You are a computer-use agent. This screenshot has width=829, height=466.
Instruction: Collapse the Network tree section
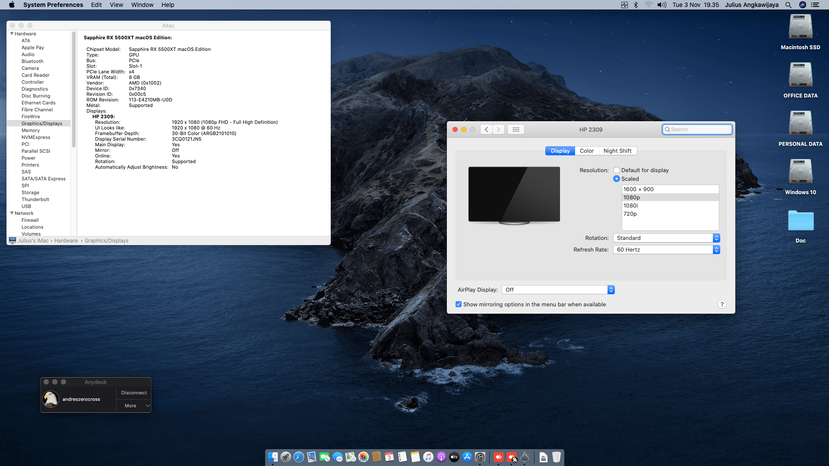coord(12,213)
